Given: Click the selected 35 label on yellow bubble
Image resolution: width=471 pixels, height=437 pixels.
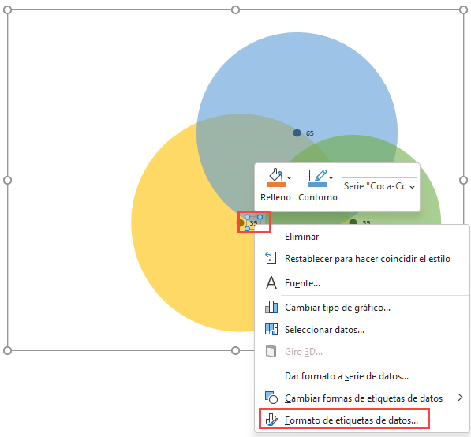Looking at the screenshot, I should pos(253,223).
